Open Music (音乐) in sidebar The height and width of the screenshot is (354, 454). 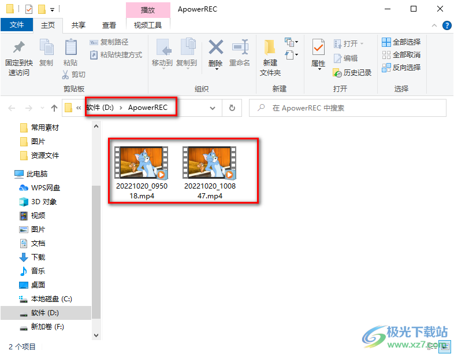click(x=32, y=271)
